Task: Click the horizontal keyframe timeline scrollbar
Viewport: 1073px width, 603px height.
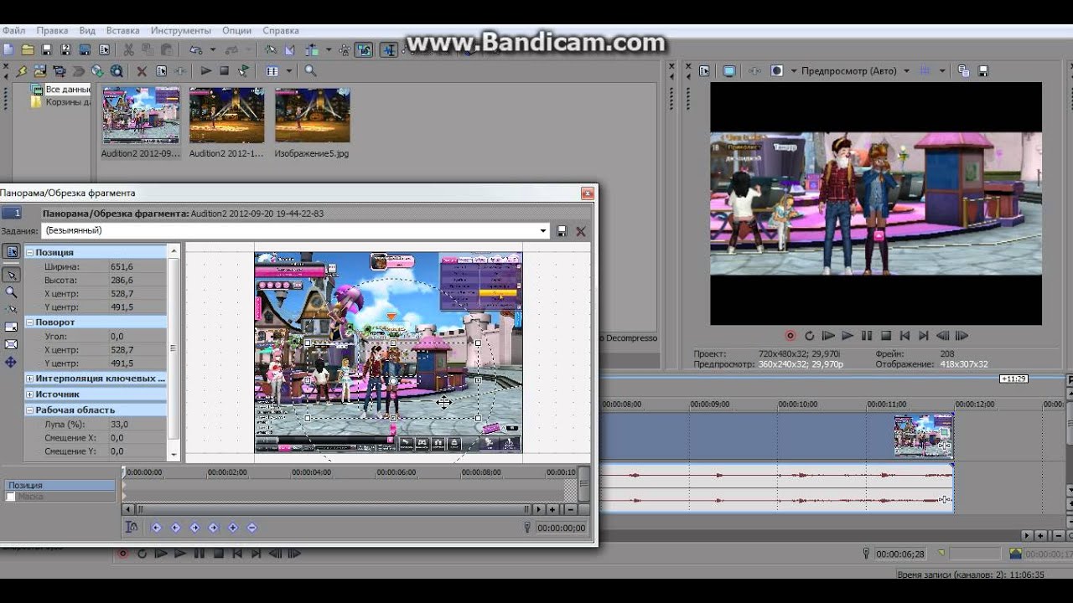Action: [x=333, y=508]
